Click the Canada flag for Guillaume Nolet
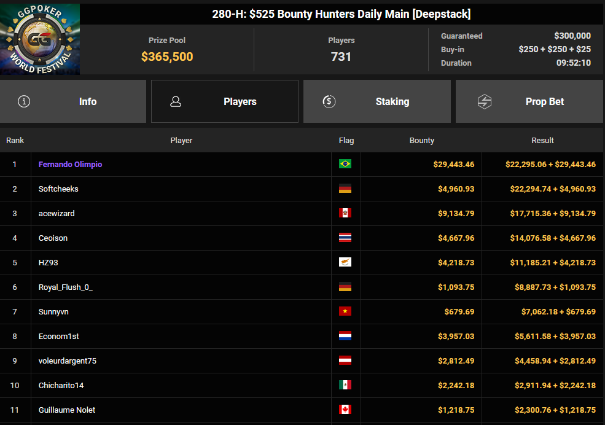Screen dimensions: 605x425 pos(345,410)
